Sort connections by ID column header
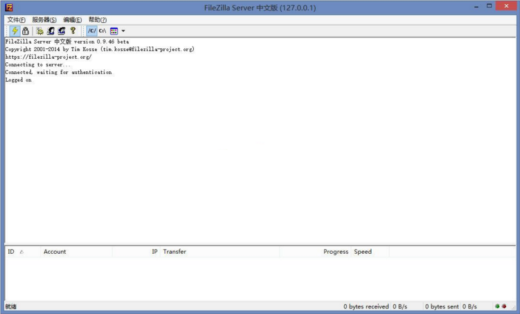520x314 pixels. click(x=23, y=252)
